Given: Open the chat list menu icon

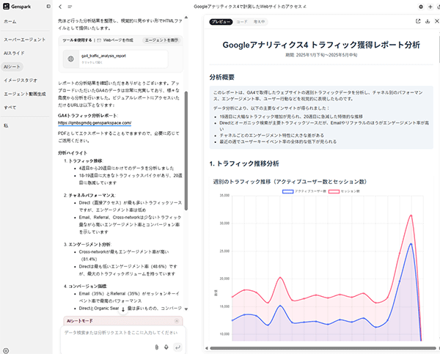Looking at the screenshot, I should pyautogui.click(x=70, y=7).
